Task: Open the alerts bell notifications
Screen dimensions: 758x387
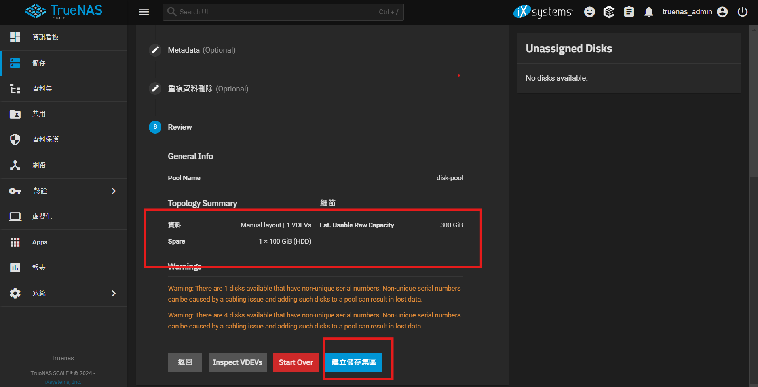Action: (648, 12)
